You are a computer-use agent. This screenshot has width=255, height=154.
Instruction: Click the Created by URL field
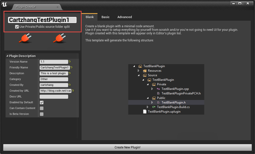56,91
